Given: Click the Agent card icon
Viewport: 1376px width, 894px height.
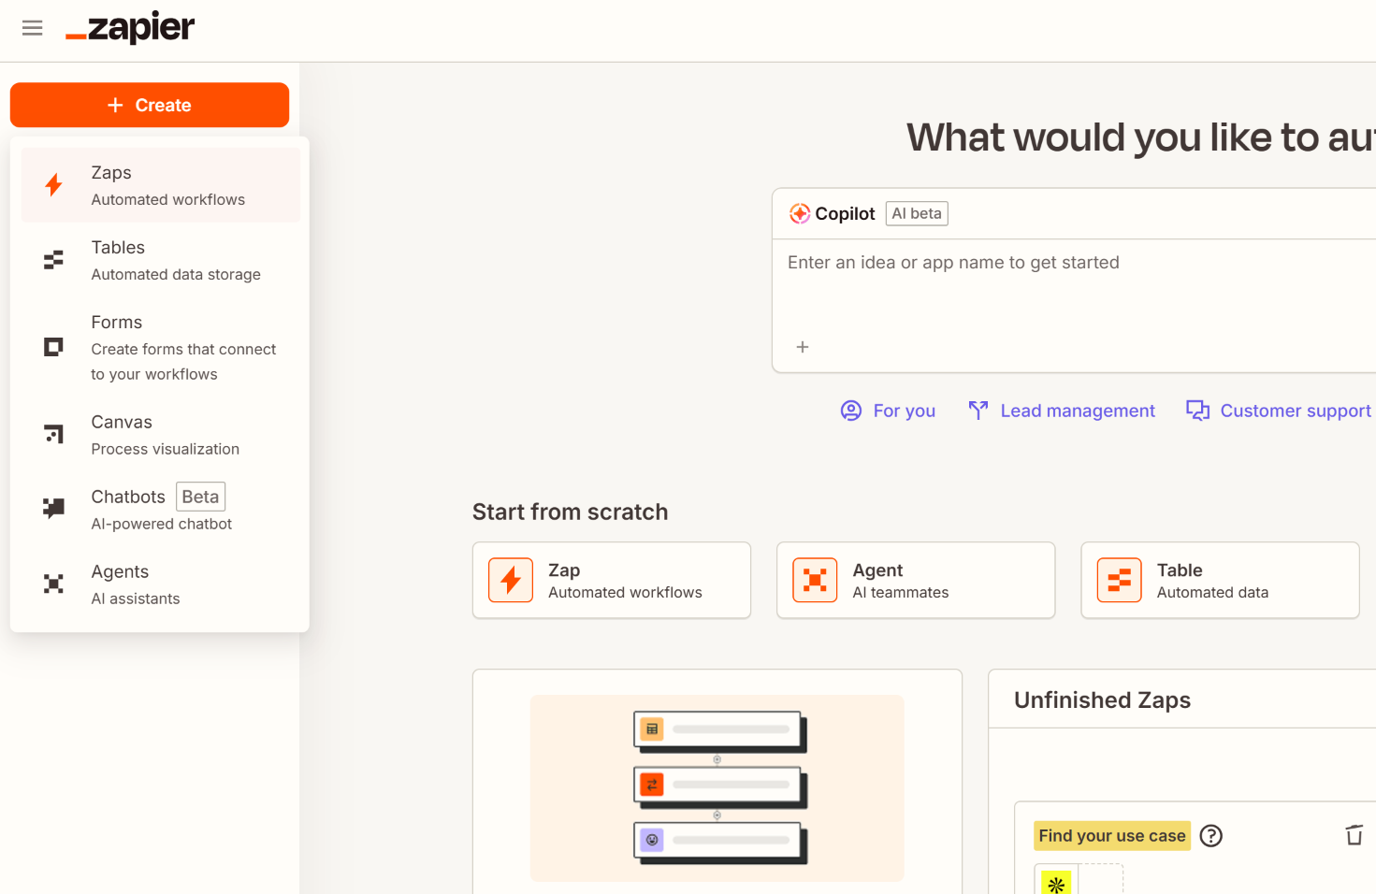Looking at the screenshot, I should (x=815, y=581).
